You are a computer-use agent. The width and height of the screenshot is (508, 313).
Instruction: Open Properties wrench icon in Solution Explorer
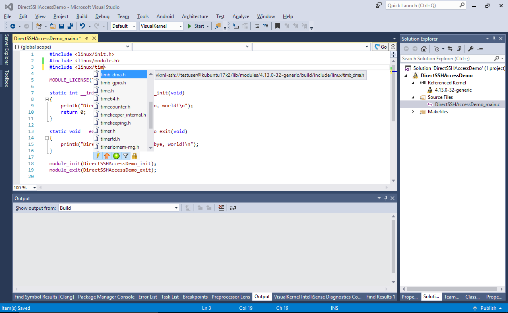coord(471,49)
